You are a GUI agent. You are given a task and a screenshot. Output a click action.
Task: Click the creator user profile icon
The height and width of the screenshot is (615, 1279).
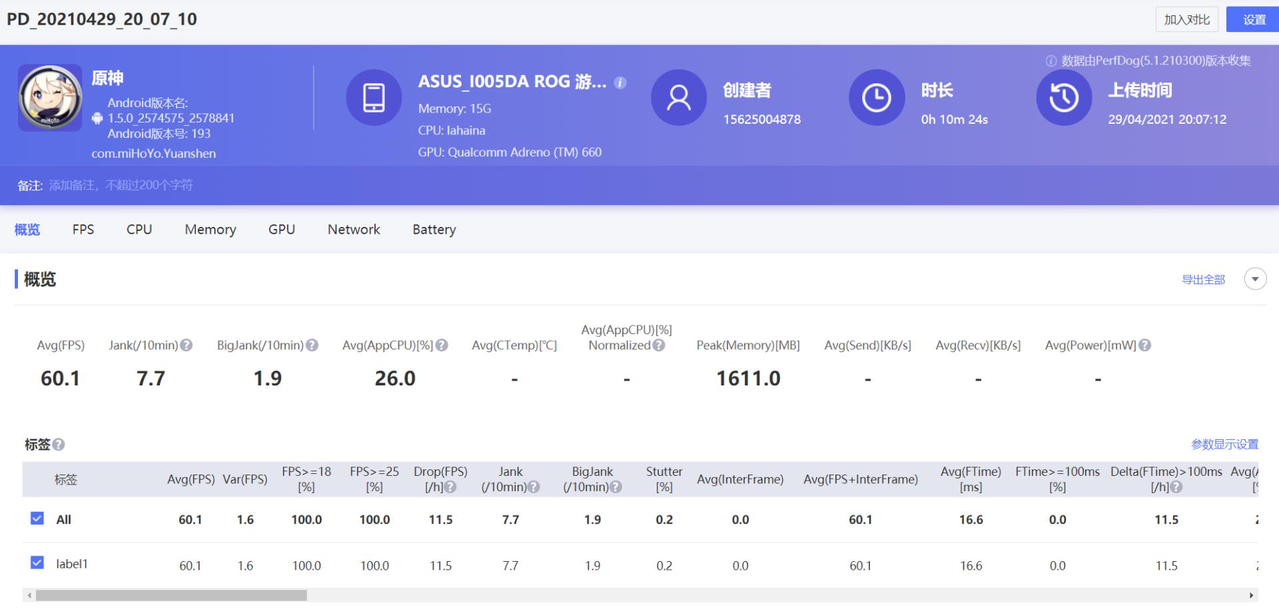tap(678, 98)
